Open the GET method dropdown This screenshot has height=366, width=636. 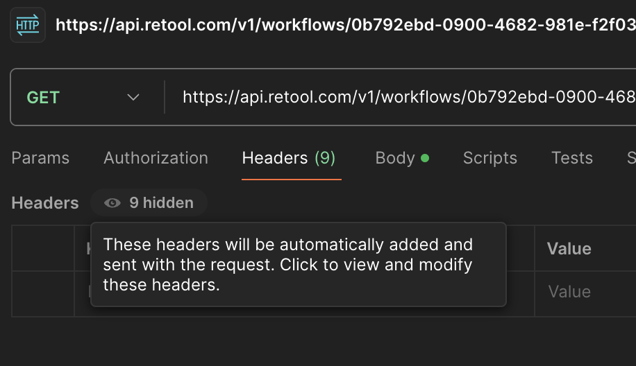pos(83,97)
